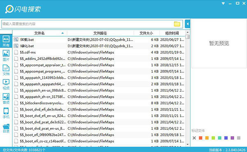Filter results by pictures category
This screenshot has height=152, width=247.
click(x=6, y=55)
